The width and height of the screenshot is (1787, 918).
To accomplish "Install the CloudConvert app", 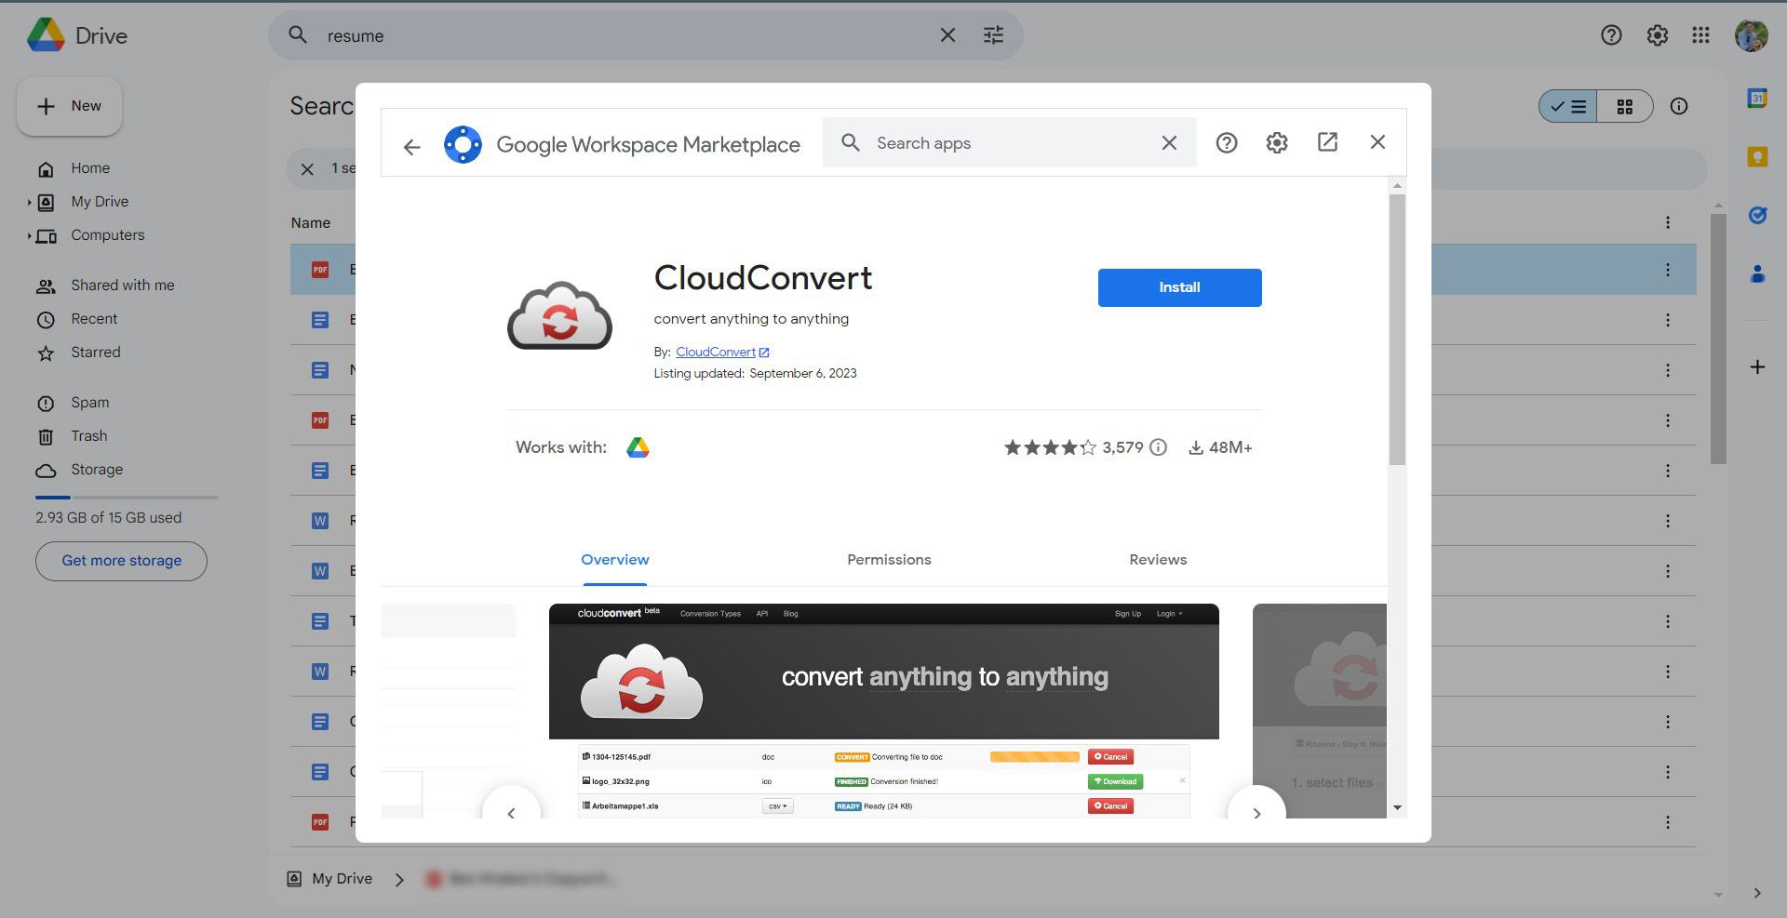I will tap(1179, 287).
